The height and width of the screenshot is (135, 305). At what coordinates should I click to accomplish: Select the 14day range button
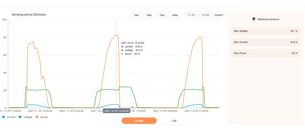[x=175, y=15]
